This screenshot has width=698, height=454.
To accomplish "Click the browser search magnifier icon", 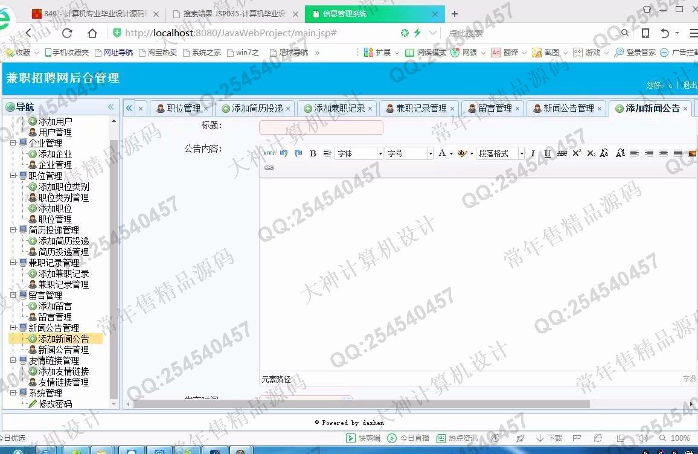I will (x=625, y=33).
